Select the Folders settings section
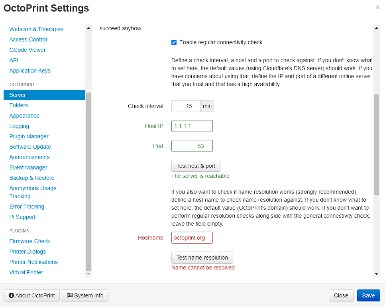Image resolution: width=385 pixels, height=307 pixels. click(x=18, y=105)
